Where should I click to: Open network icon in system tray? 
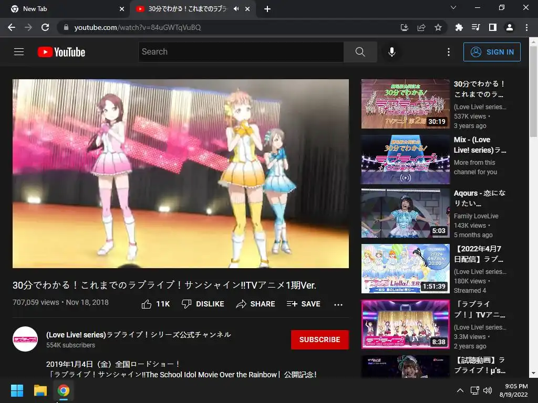pyautogui.click(x=474, y=390)
